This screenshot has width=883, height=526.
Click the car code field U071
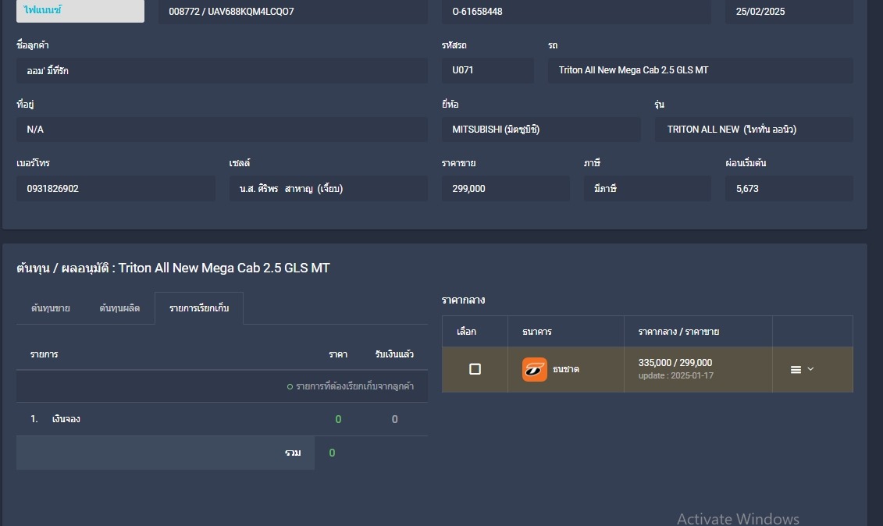(x=488, y=70)
